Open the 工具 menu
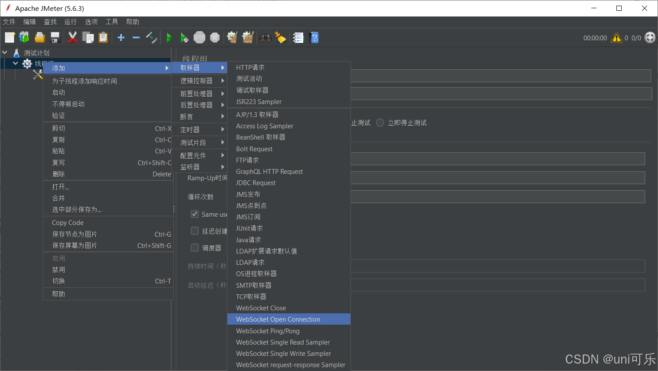658x371 pixels. click(112, 22)
